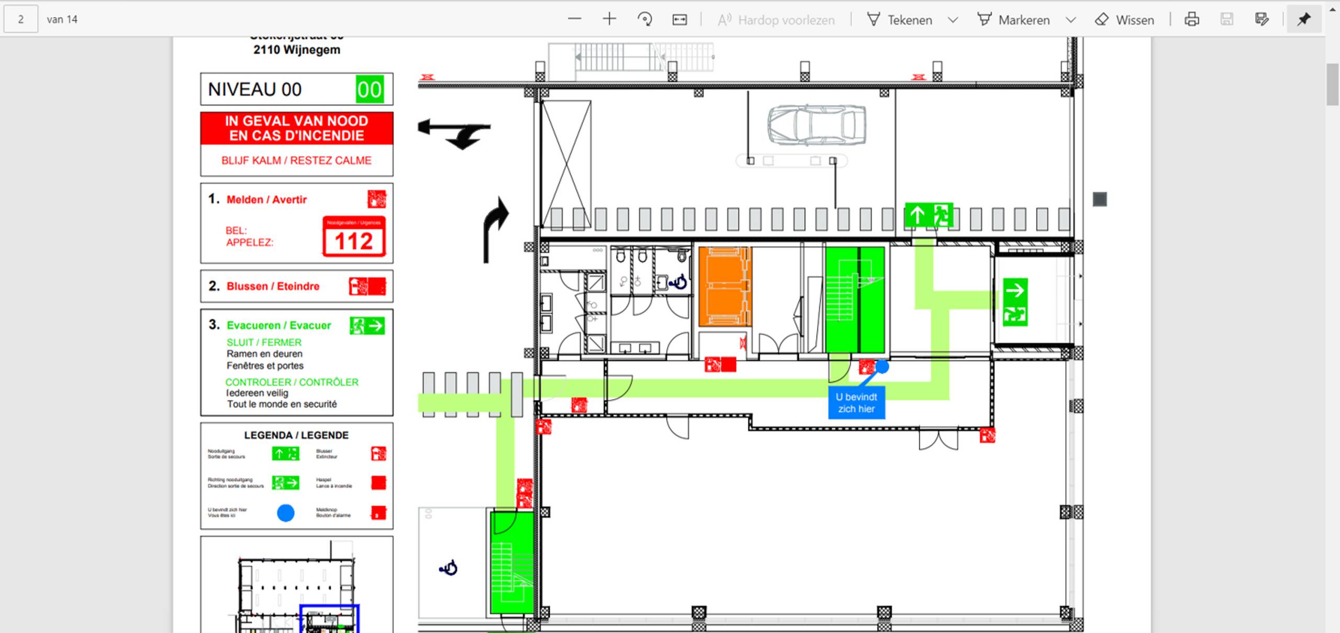Screen dimensions: 1340x633
Task: Activate the Tekenen draw tool
Action: 900,20
